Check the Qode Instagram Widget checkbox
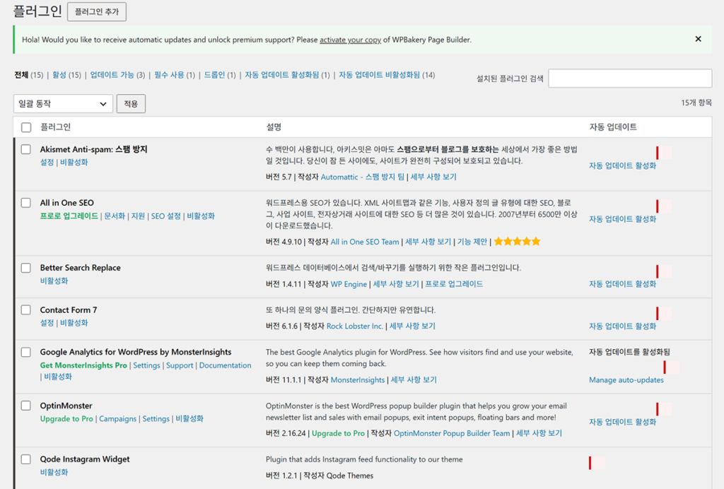This screenshot has width=724, height=489. pos(26,459)
